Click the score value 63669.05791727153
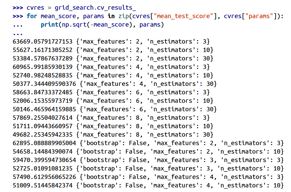Viewport: 291px width, 192px height. 43,41
